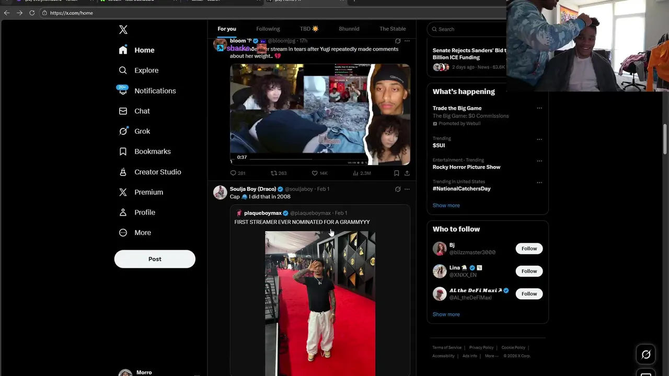Switch to The Stable tab
The image size is (669, 376).
click(393, 29)
